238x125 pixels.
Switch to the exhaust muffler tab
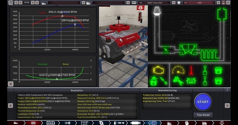click(x=135, y=123)
